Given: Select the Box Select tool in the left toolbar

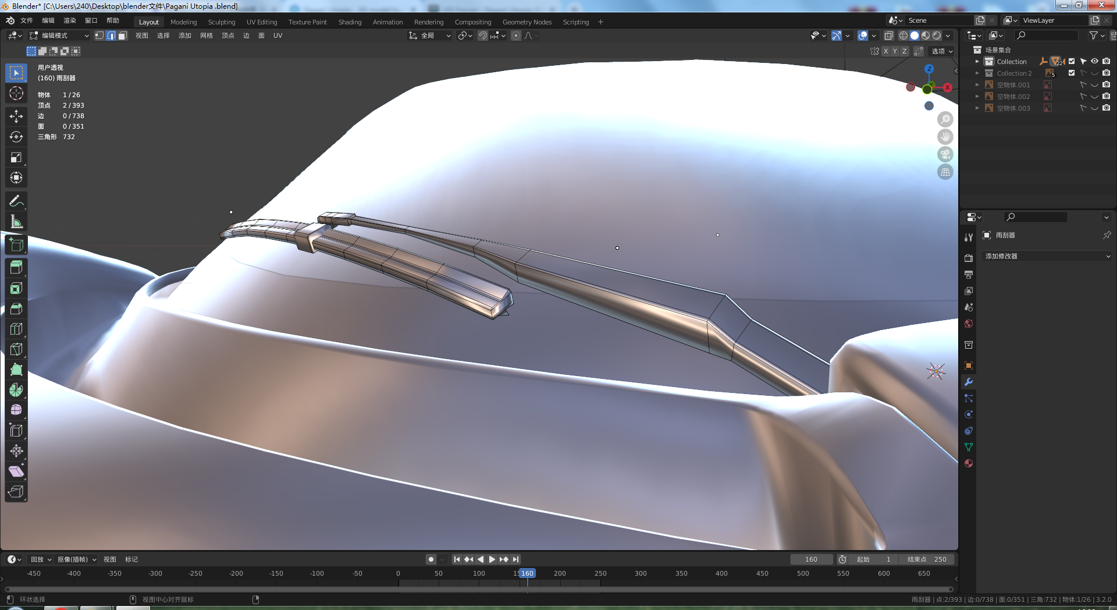Looking at the screenshot, I should pyautogui.click(x=16, y=73).
